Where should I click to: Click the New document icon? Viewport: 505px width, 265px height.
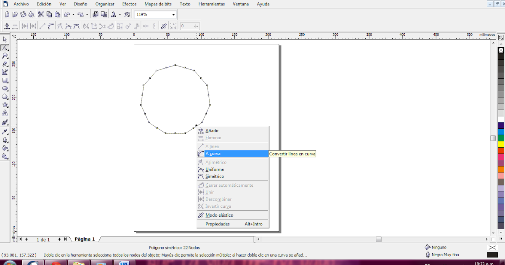click(x=7, y=14)
